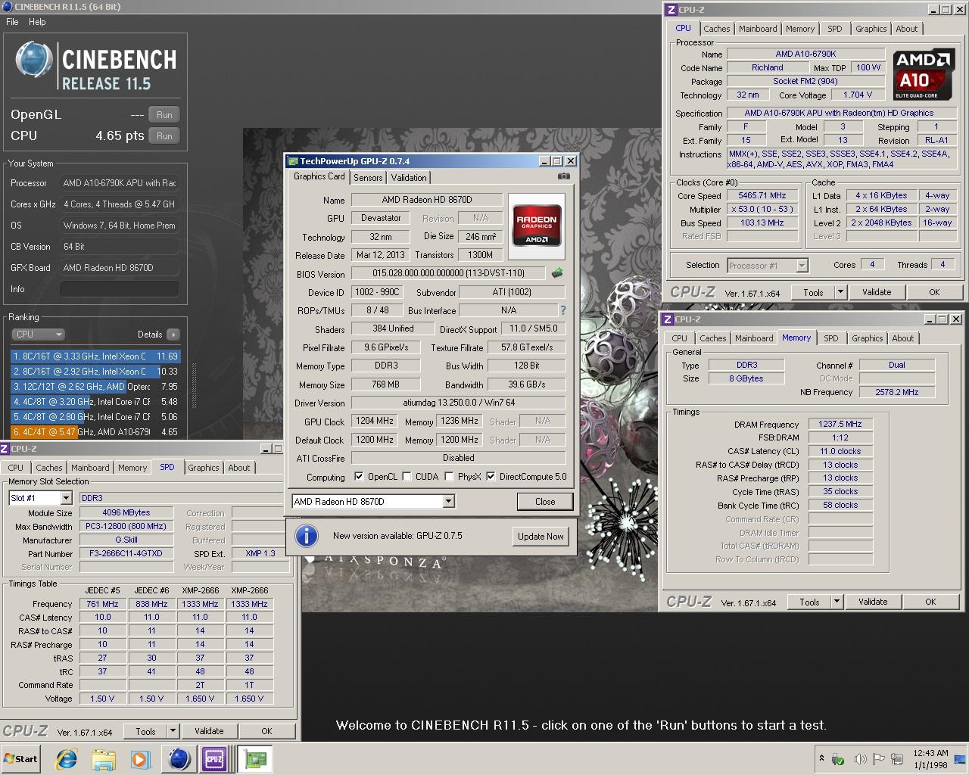
Task: Show hidden tray icons arrow
Action: pyautogui.click(x=821, y=758)
